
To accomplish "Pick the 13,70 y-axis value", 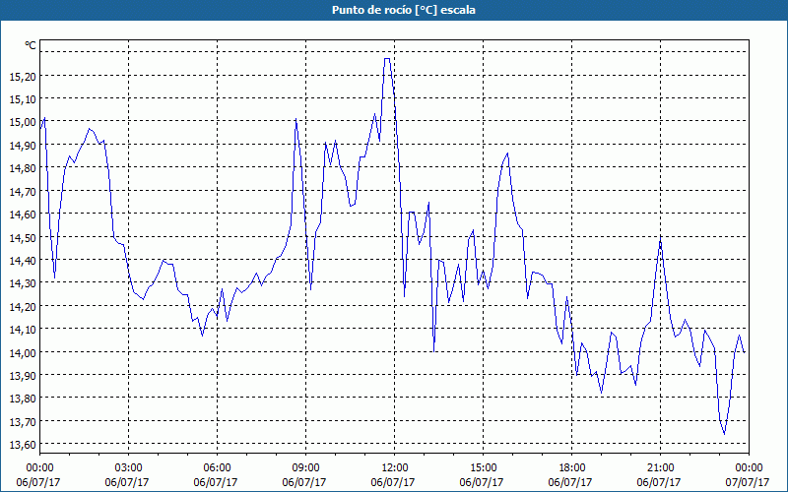I will (23, 422).
